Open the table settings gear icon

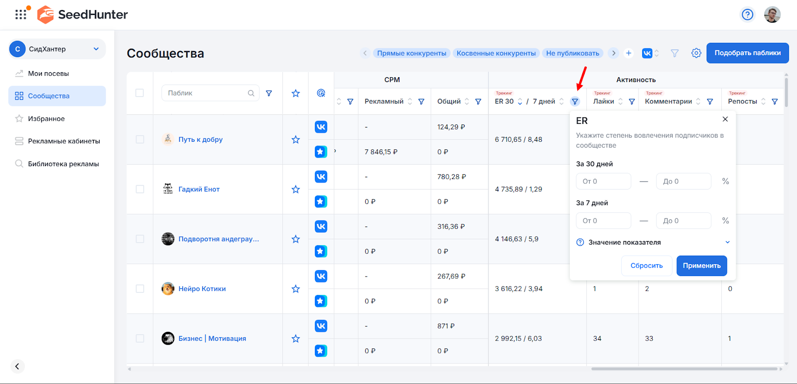pos(696,53)
